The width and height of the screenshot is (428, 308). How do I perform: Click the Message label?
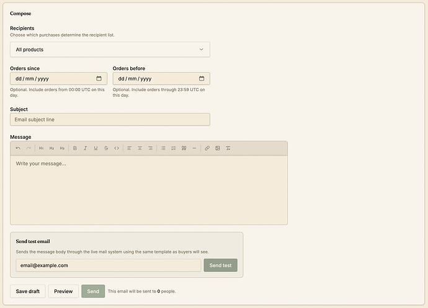click(20, 137)
